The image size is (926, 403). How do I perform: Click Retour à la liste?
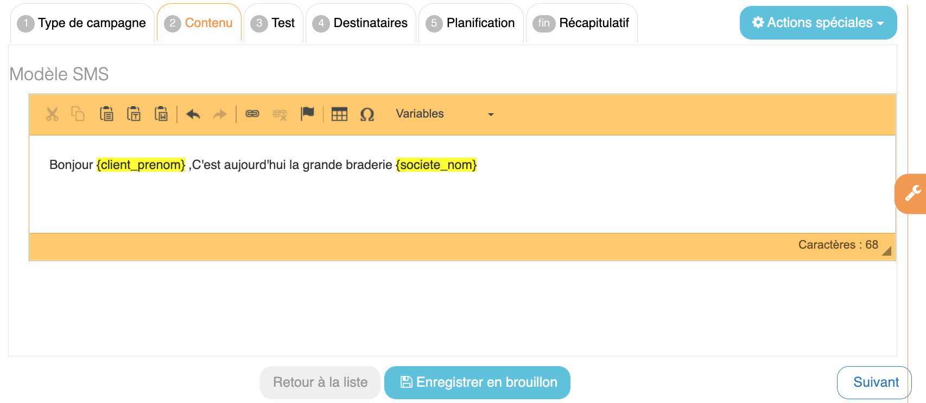pyautogui.click(x=320, y=382)
